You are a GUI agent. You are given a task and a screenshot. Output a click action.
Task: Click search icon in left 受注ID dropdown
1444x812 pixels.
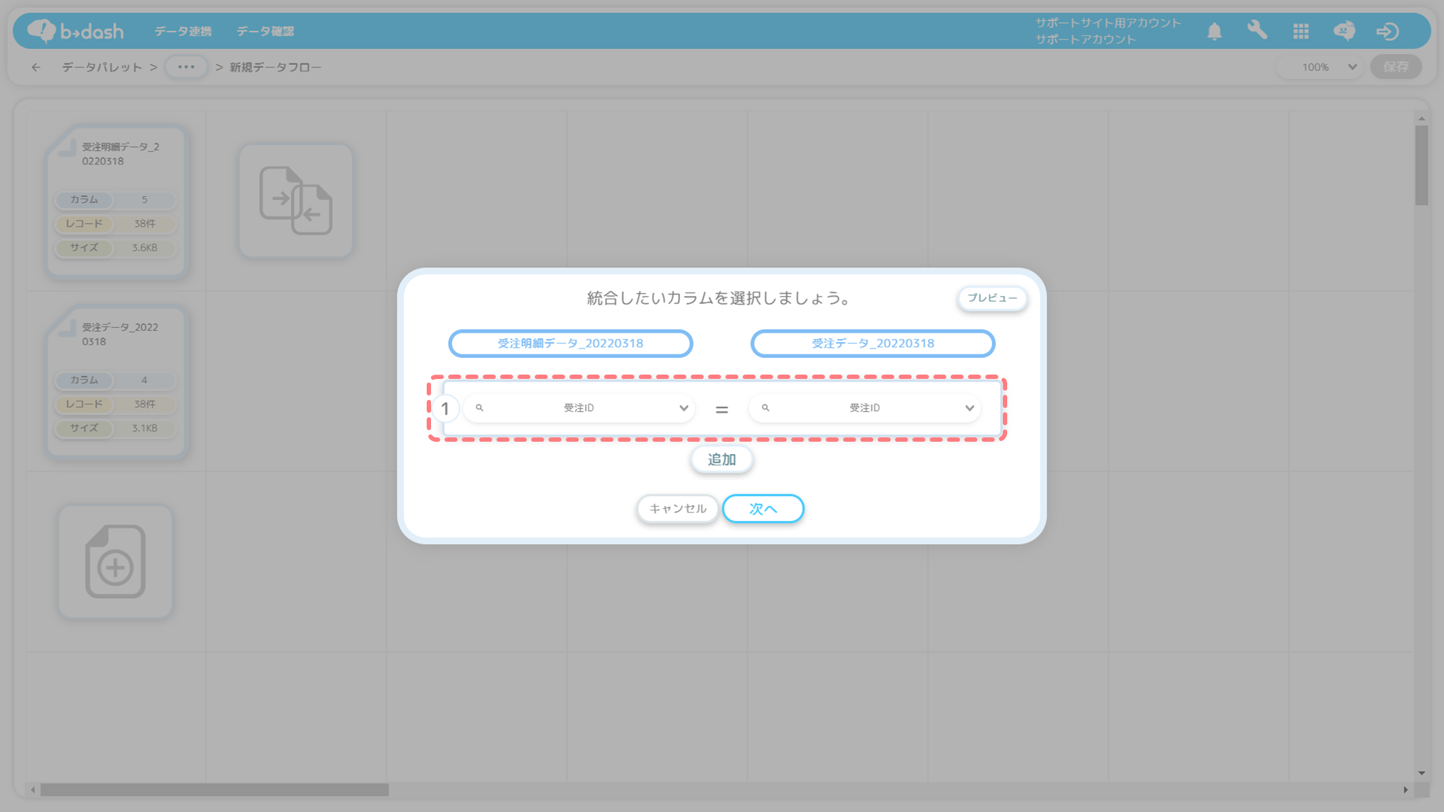479,408
